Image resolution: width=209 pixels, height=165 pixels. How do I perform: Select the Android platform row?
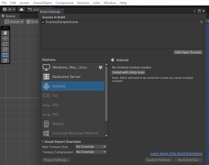[73, 86]
